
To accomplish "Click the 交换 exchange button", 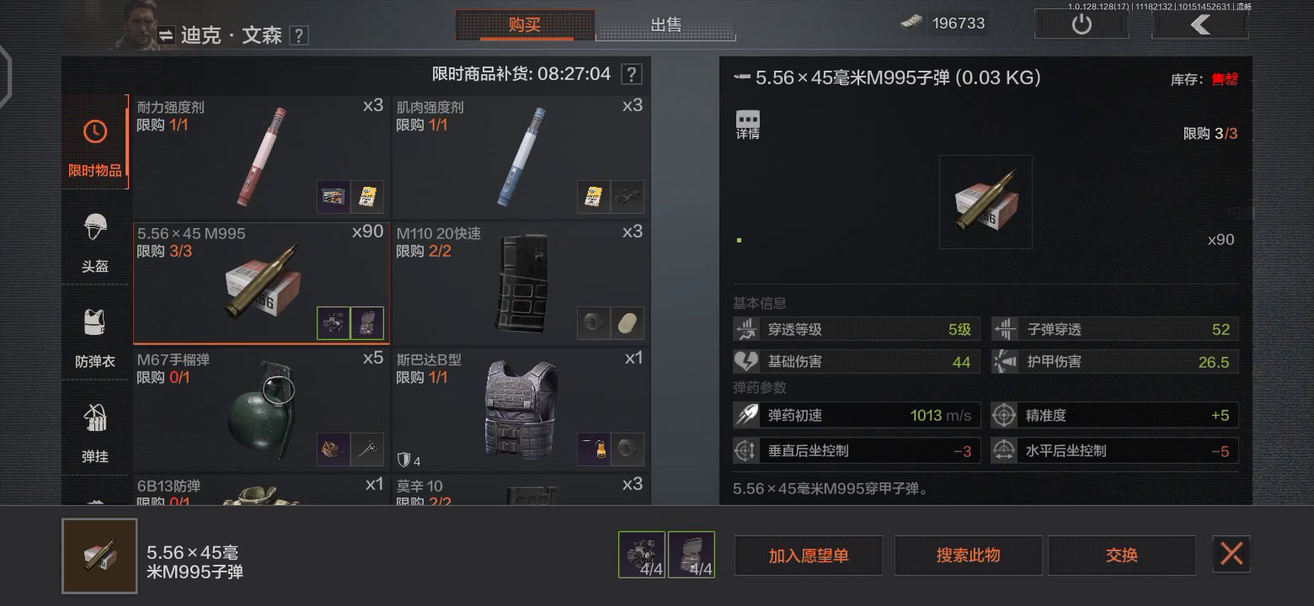I will coord(1122,555).
